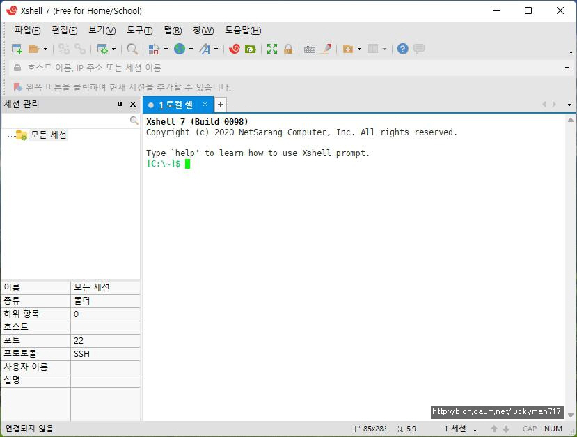The width and height of the screenshot is (577, 437).
Task: Click the Find magnifier toolbar icon
Action: pos(132,49)
